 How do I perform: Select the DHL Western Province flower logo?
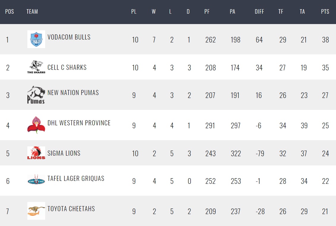(36, 125)
